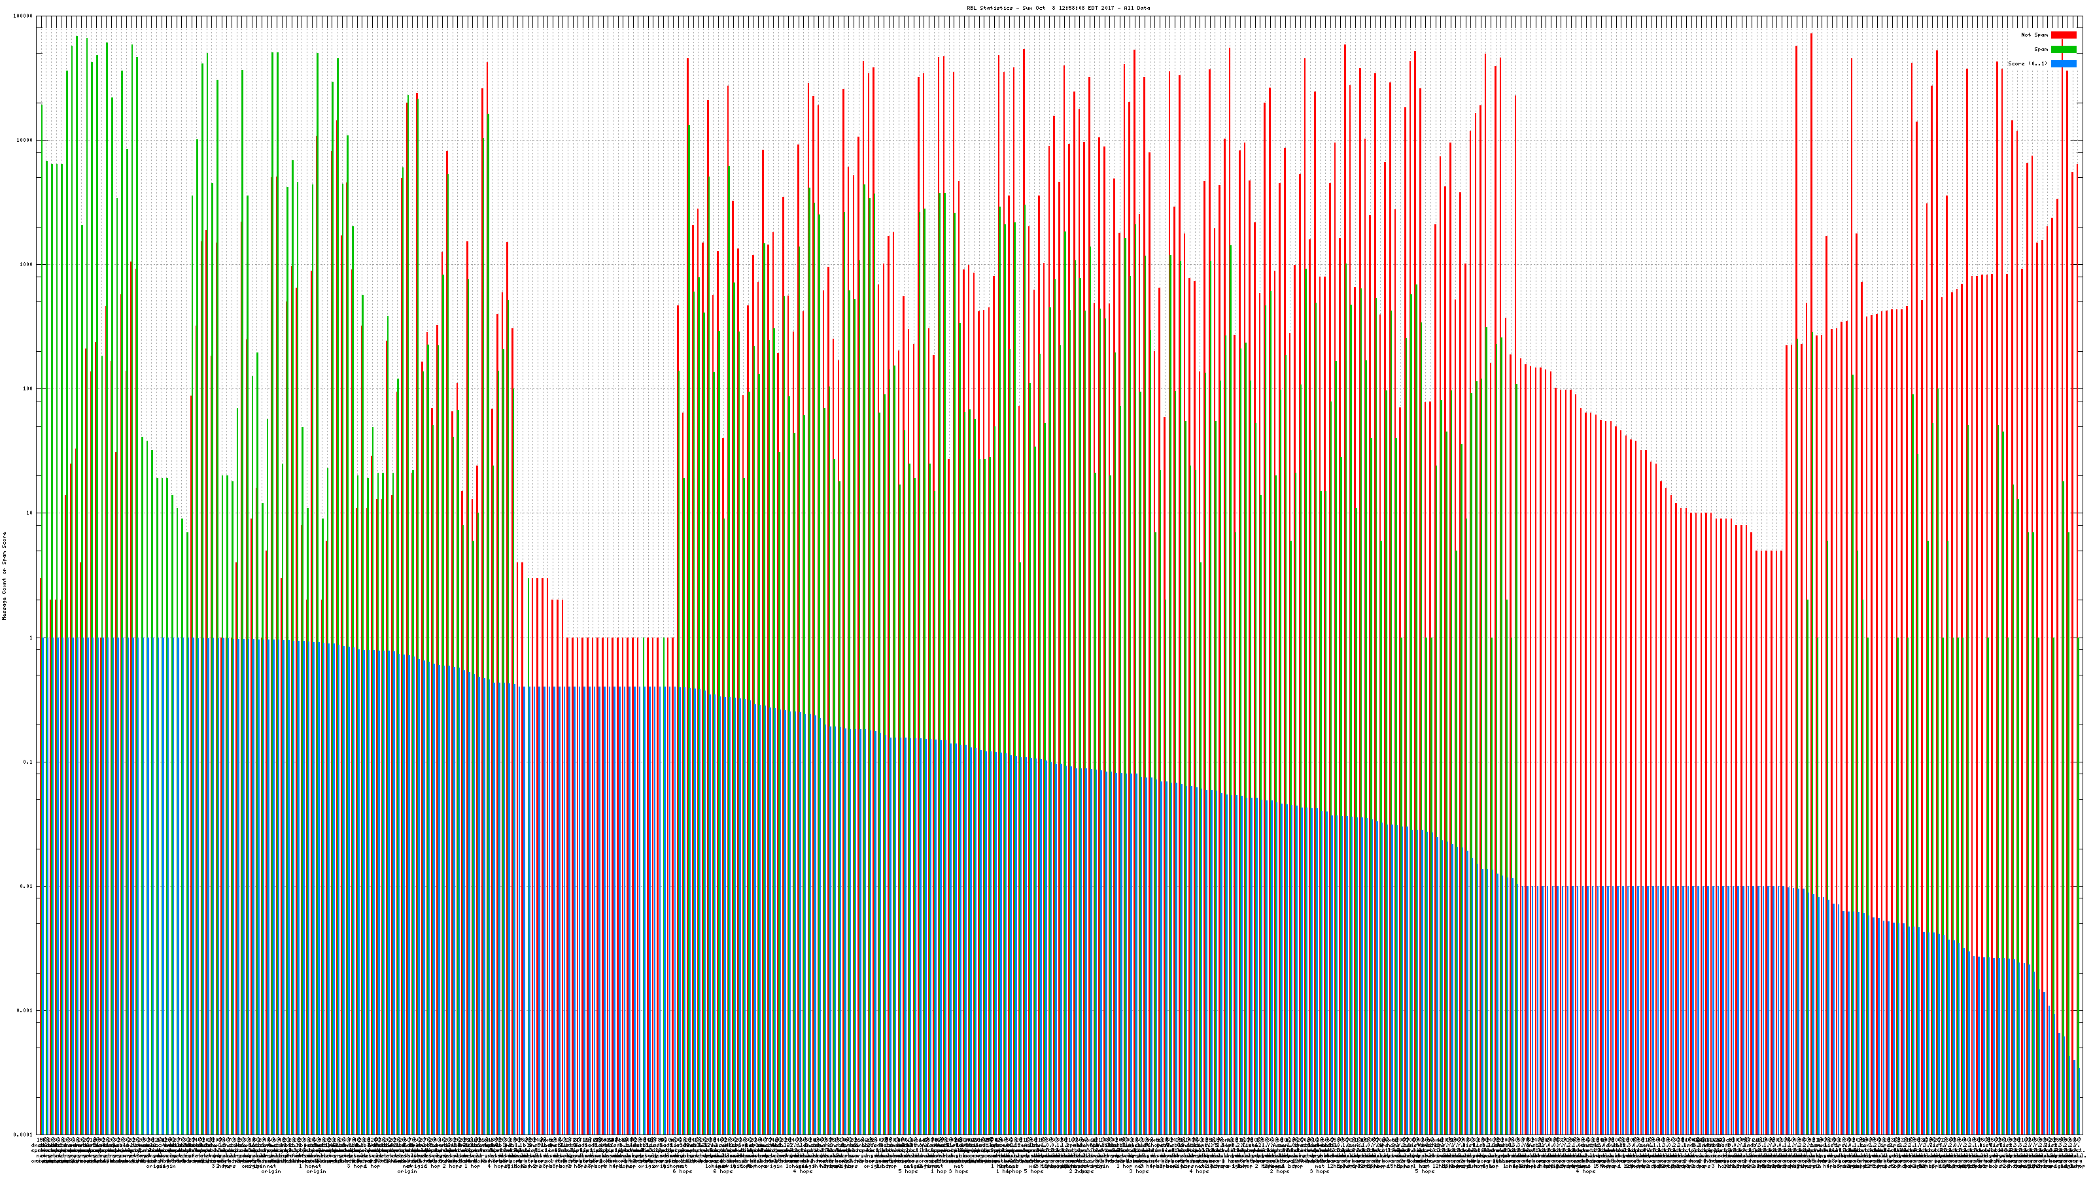Click the RBL Statistics chart title
This screenshot has height=1177, width=2093.
click(1058, 8)
